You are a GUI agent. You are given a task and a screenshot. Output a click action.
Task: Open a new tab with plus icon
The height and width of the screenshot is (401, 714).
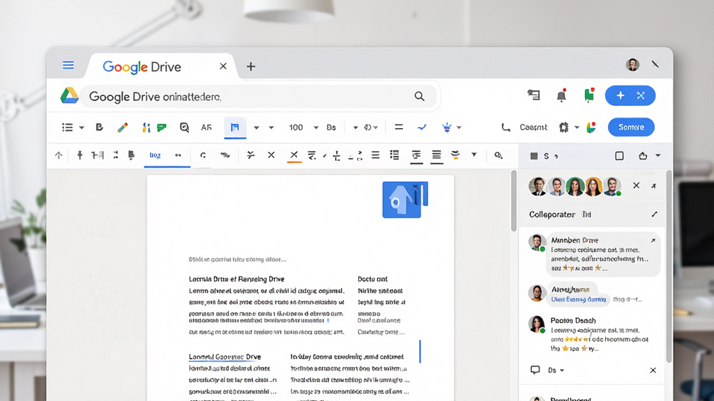point(251,67)
